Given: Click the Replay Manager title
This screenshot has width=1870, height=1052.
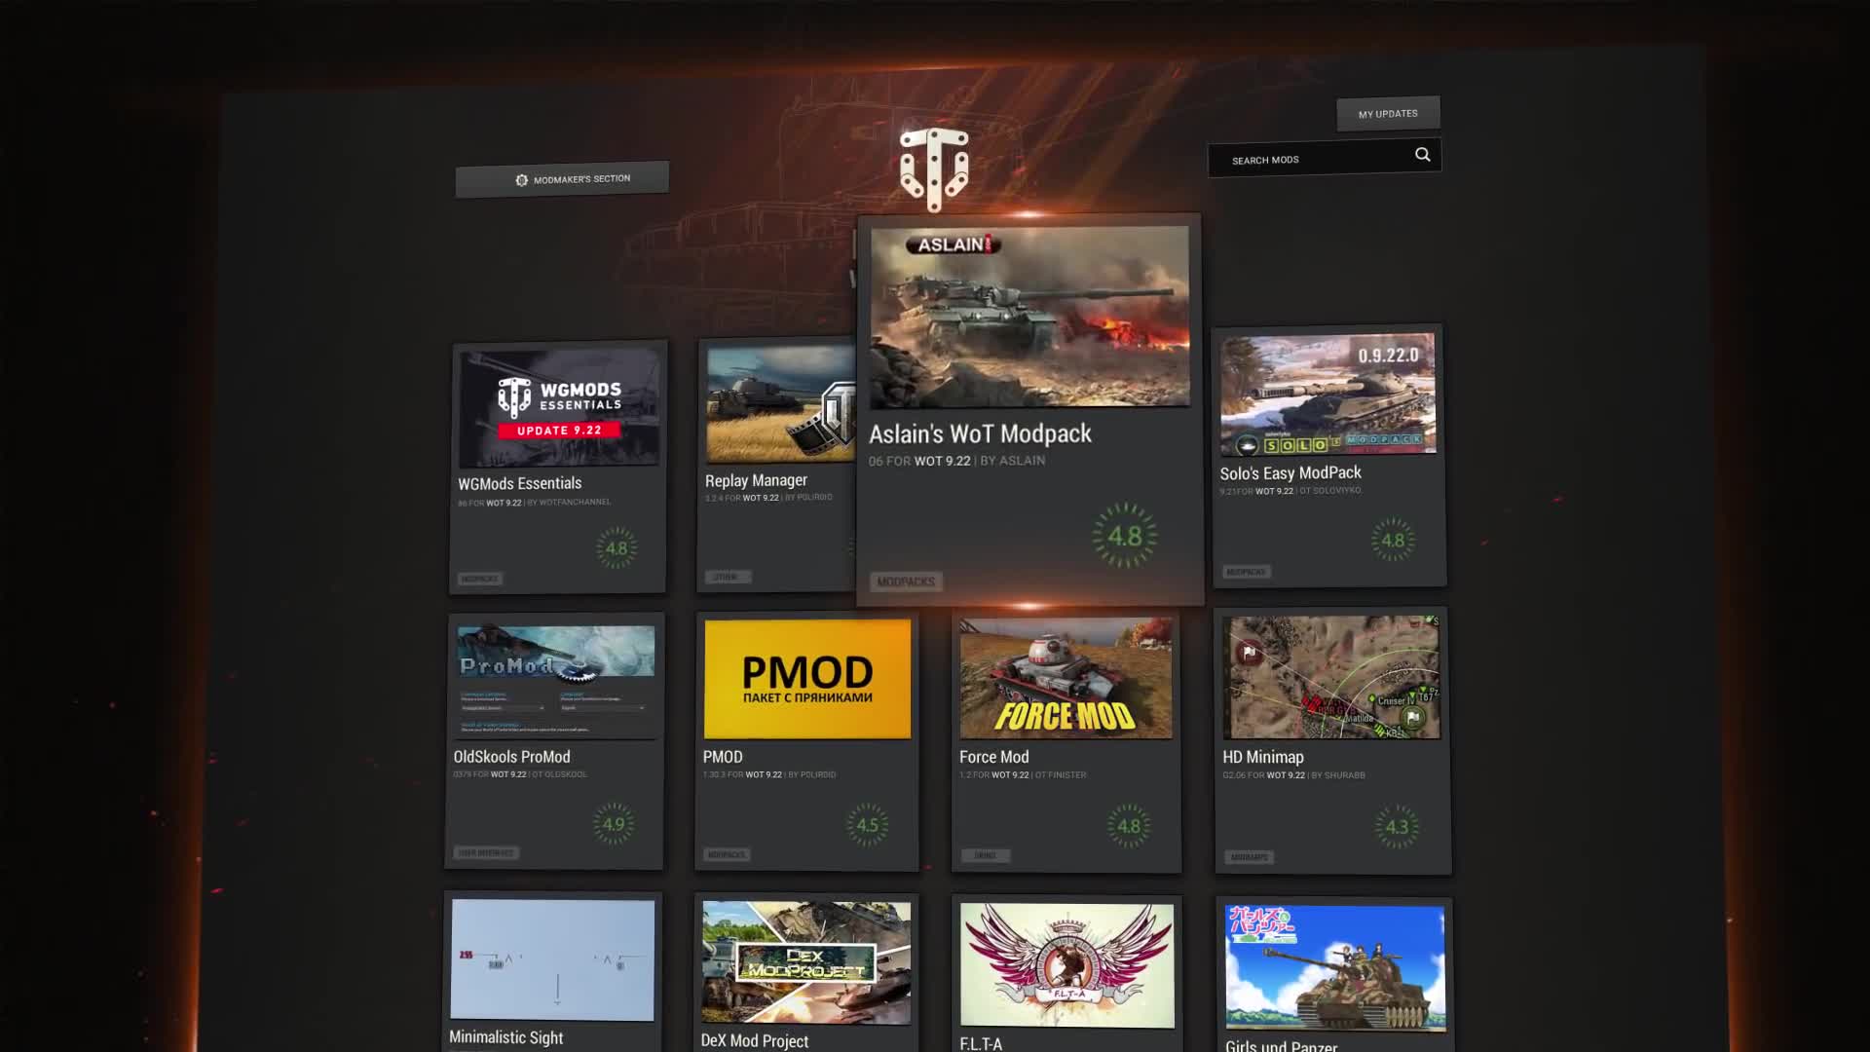Looking at the screenshot, I should pos(756,481).
